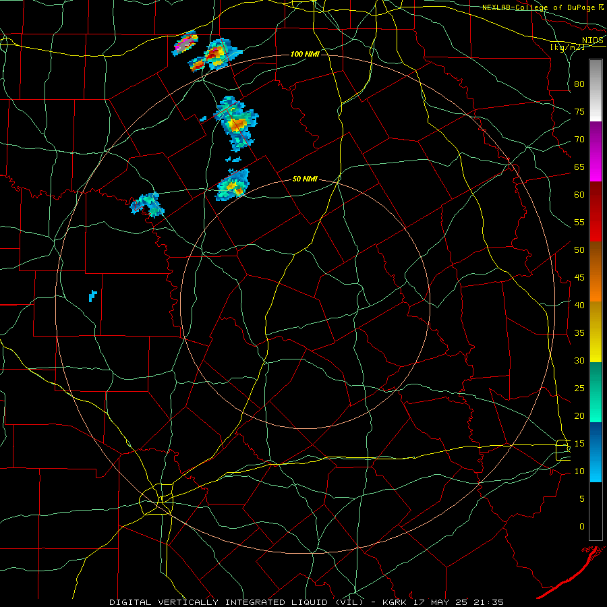Click the 20 value on the scale
Viewport: 607px width, 607px height.
579,415
